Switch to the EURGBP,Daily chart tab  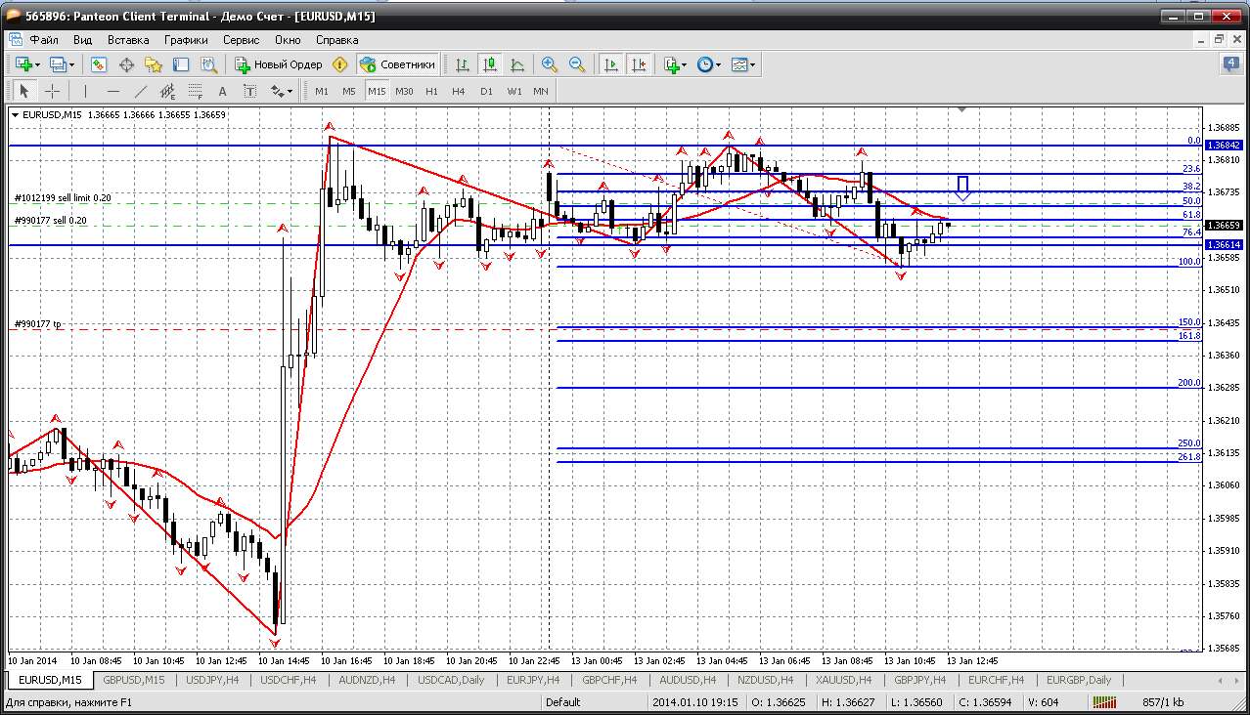(x=1079, y=680)
